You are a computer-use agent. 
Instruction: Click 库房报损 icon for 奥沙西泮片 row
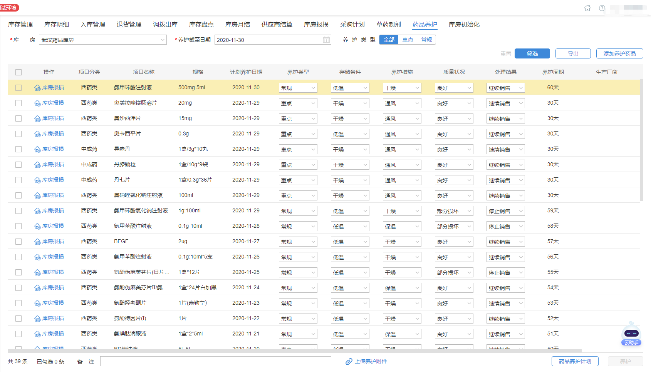tap(37, 118)
